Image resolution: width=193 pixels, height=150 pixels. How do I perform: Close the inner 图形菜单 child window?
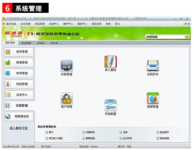coord(189,24)
